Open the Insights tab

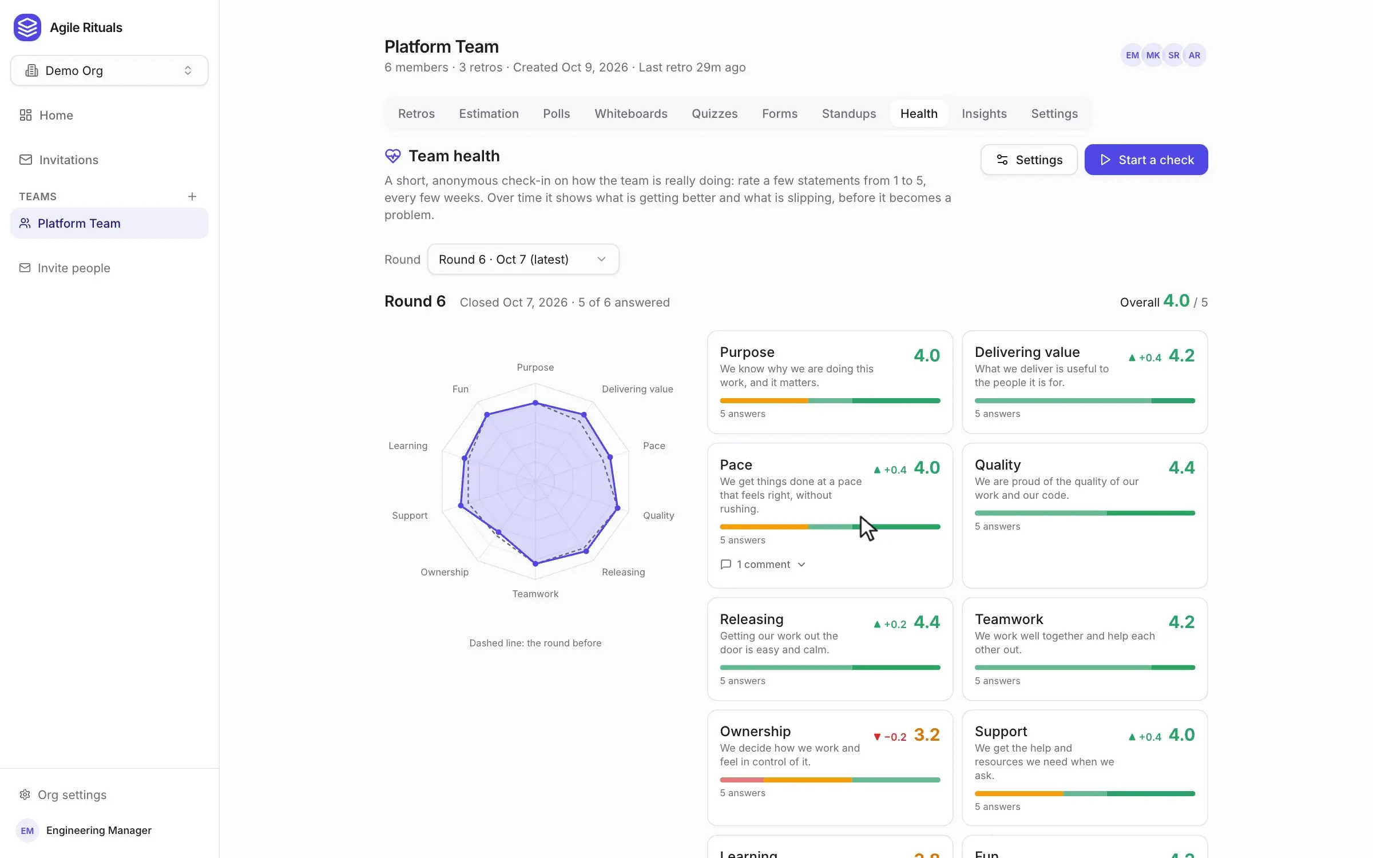tap(984, 113)
